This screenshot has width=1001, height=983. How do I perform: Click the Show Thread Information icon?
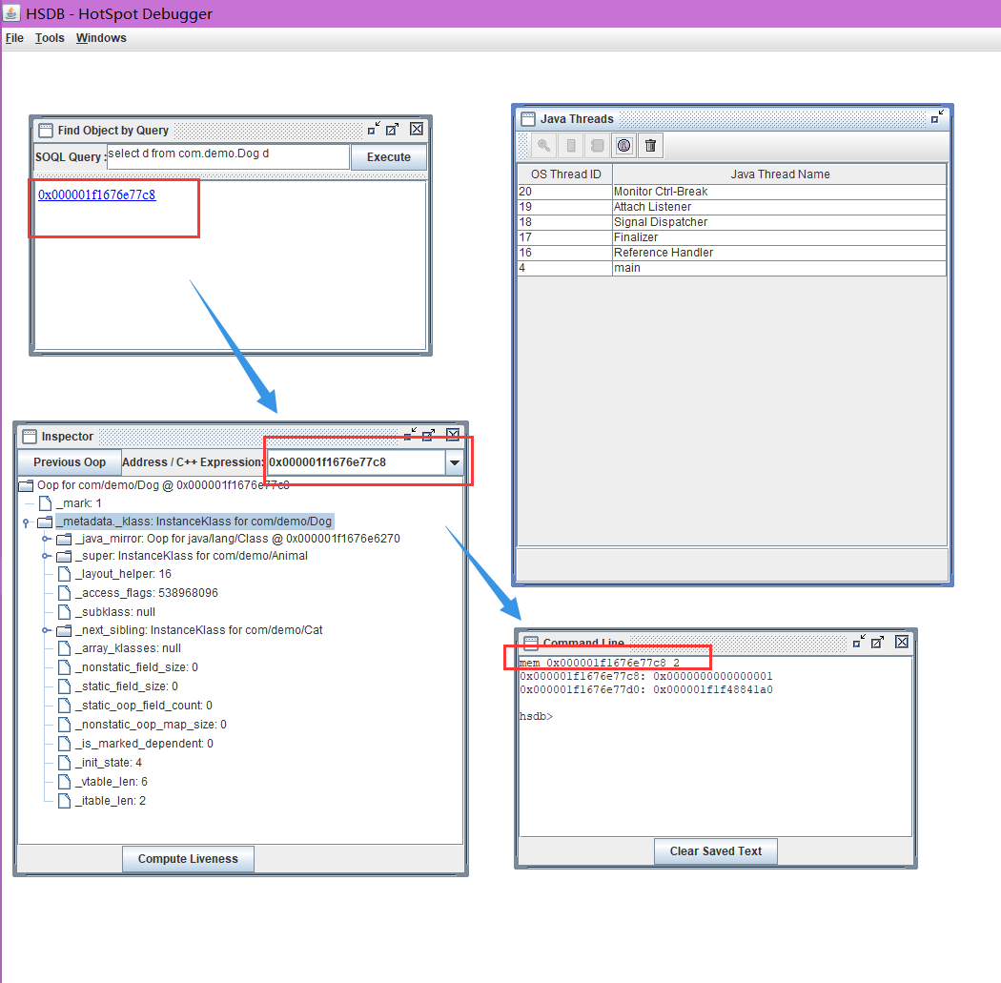(598, 146)
